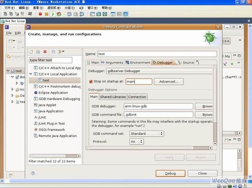This screenshot has width=252, height=188.
Task: Click the duplicate launch configuration icon
Action: tap(38, 52)
